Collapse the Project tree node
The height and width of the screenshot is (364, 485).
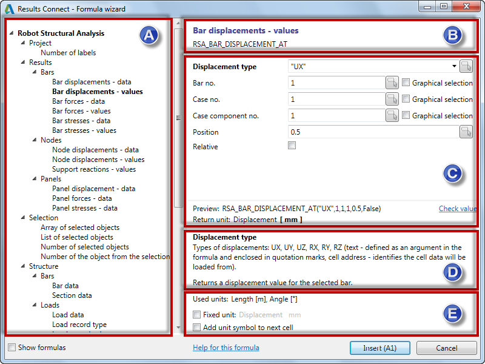click(x=23, y=42)
